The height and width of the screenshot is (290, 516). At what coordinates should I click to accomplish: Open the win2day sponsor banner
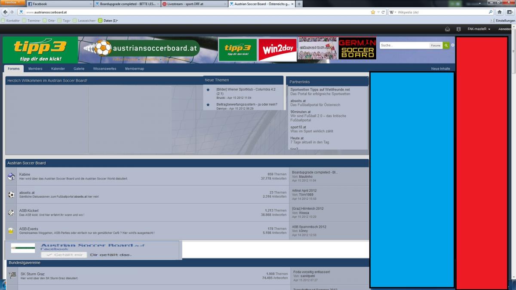click(x=278, y=50)
